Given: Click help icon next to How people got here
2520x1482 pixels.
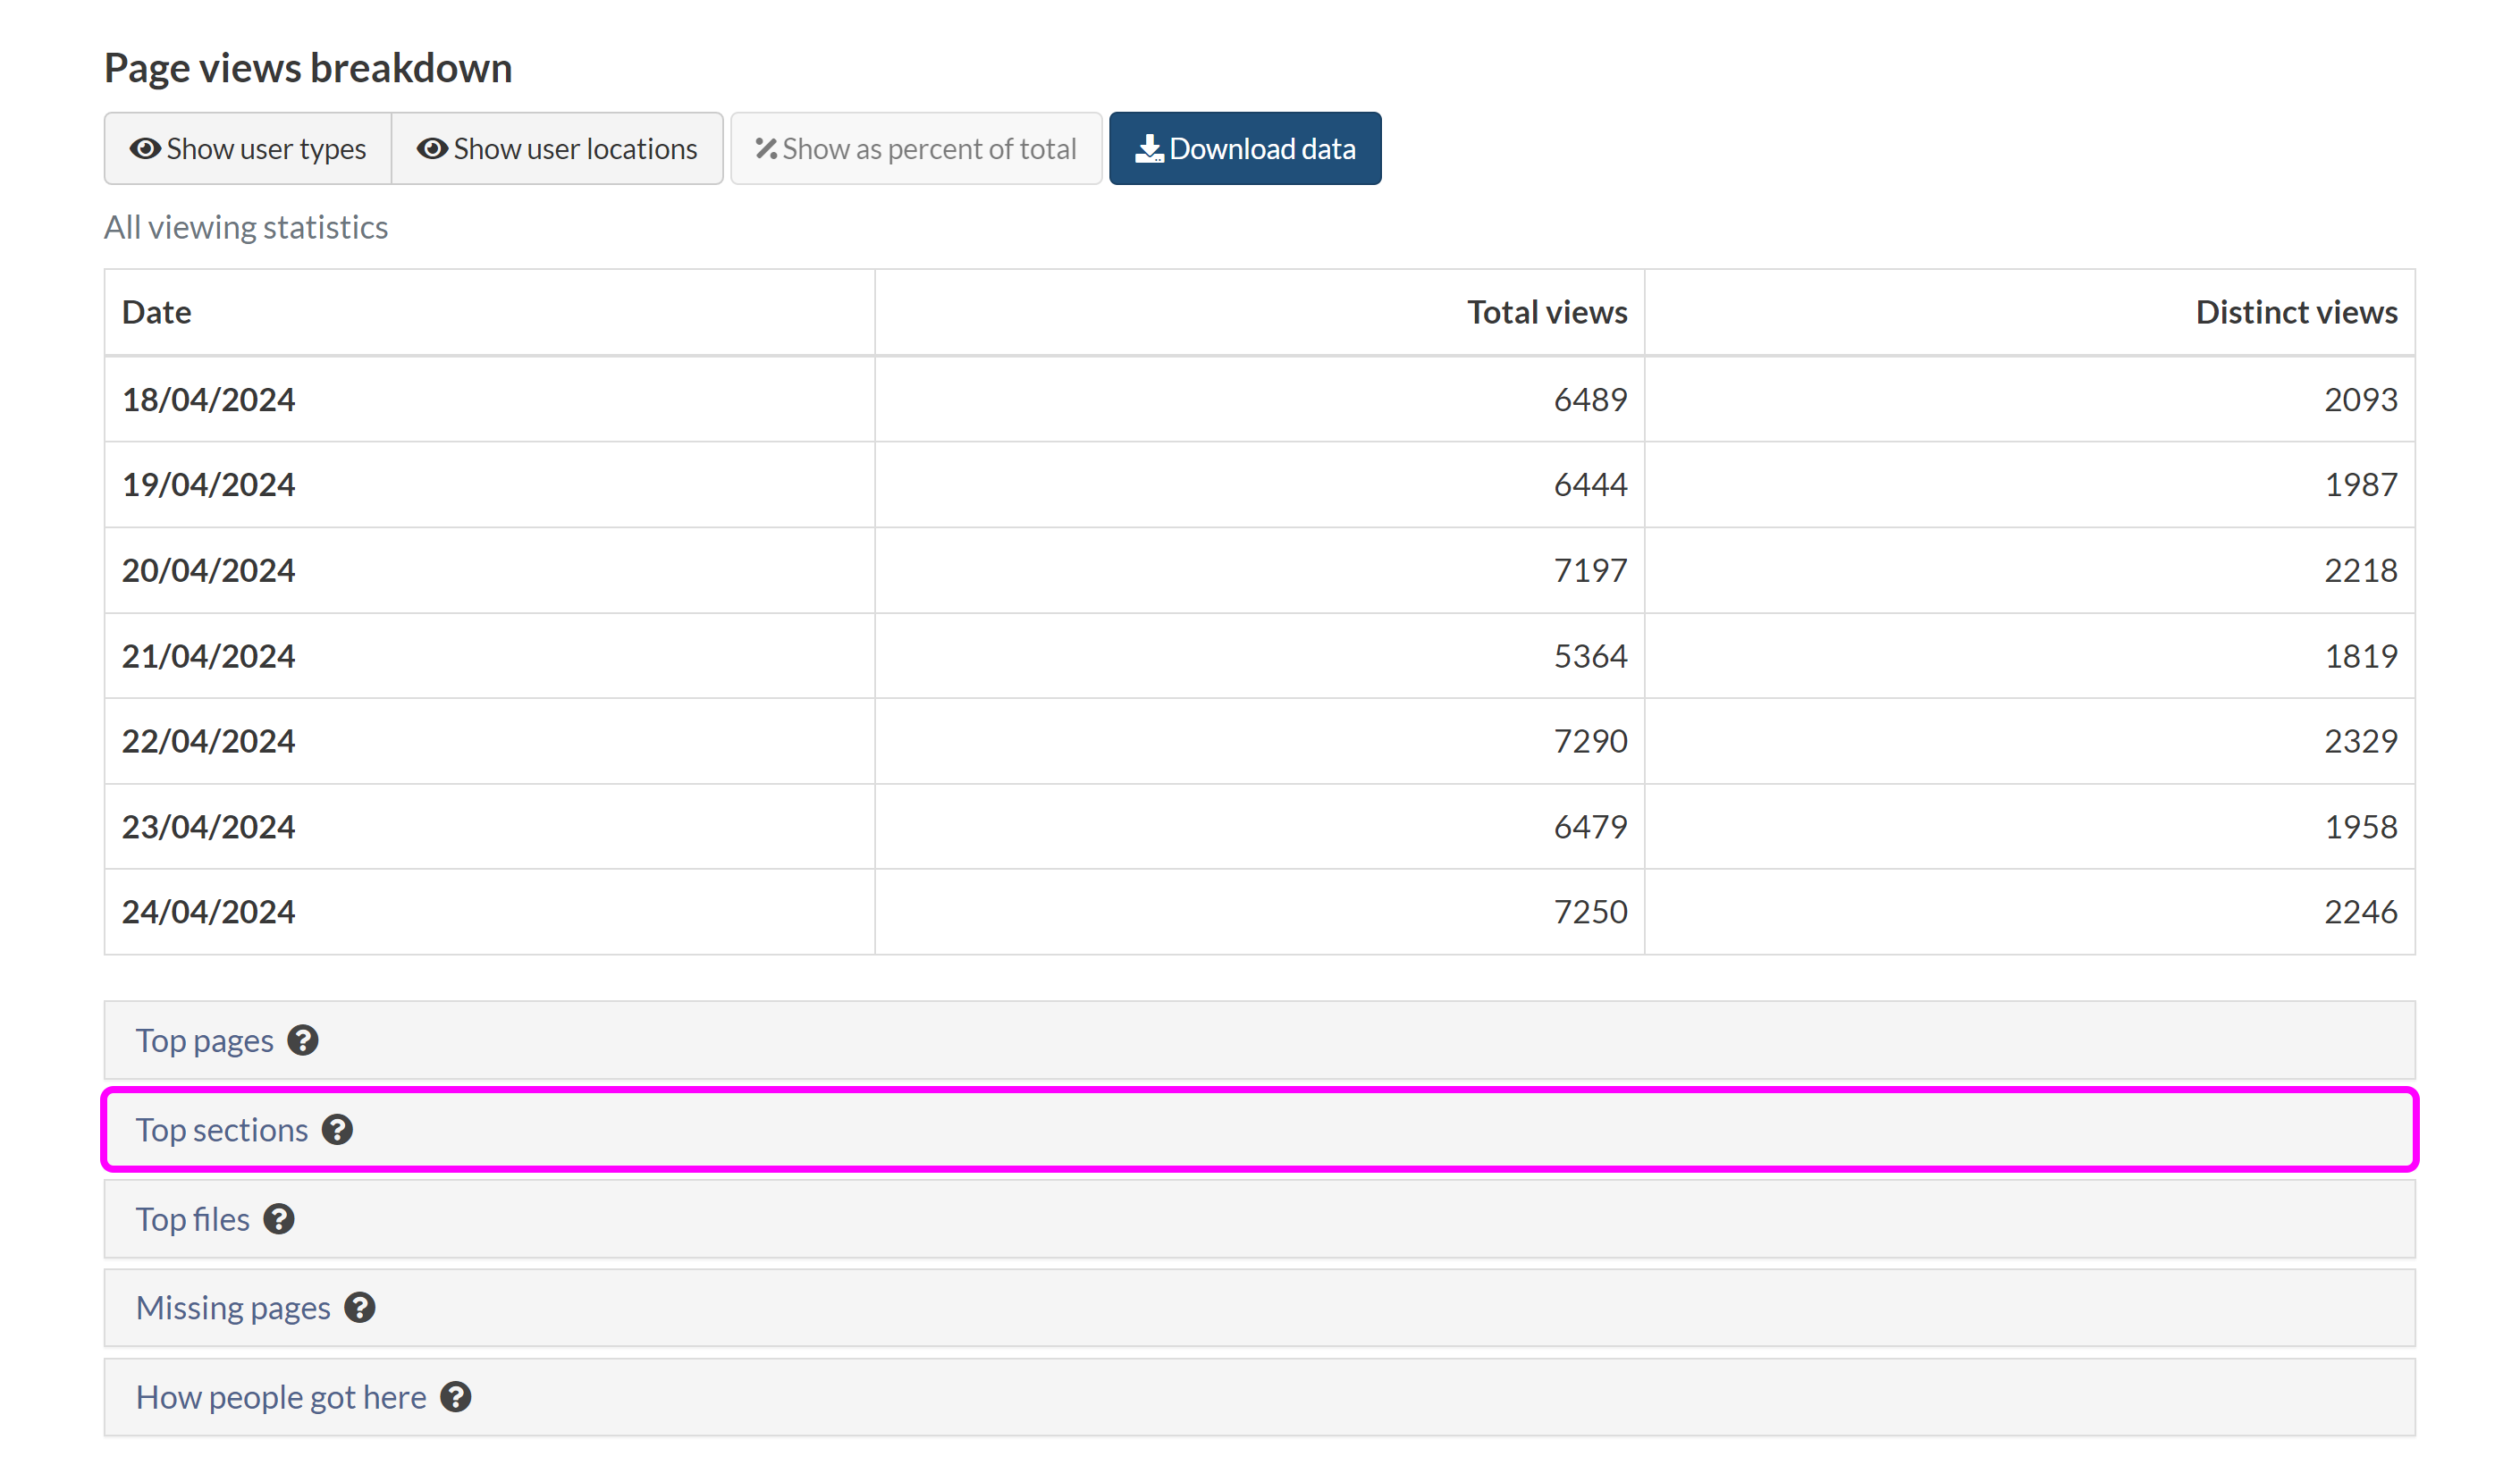Looking at the screenshot, I should point(456,1396).
